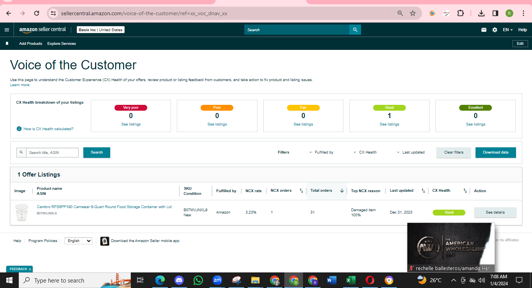Click See listings under Good
This screenshot has height=288, width=532.
point(389,124)
